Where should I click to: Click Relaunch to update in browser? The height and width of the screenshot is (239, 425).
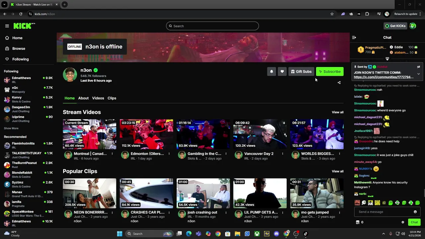(x=405, y=14)
